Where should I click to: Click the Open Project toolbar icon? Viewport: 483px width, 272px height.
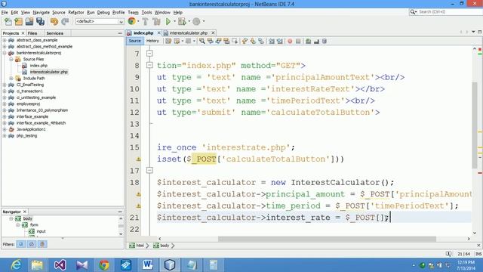coord(29,21)
